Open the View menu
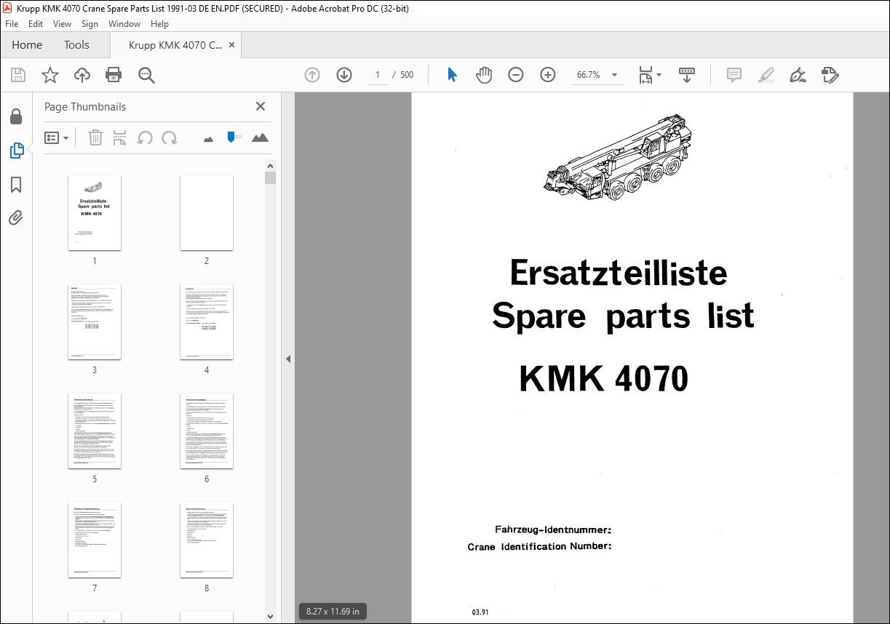The image size is (890, 624). click(x=62, y=24)
